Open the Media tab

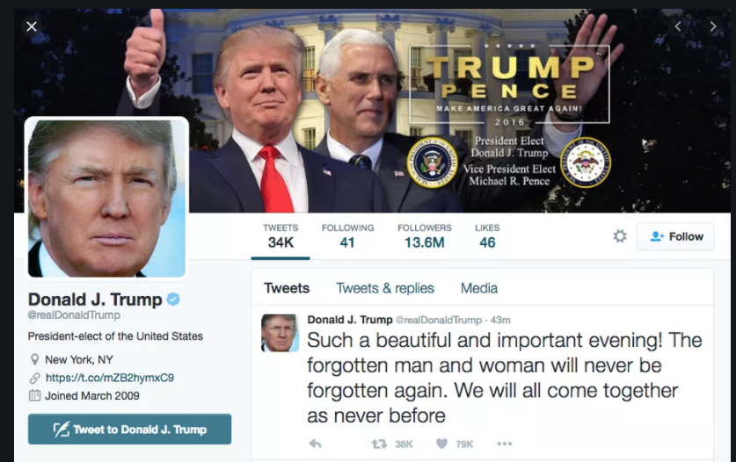pyautogui.click(x=478, y=288)
